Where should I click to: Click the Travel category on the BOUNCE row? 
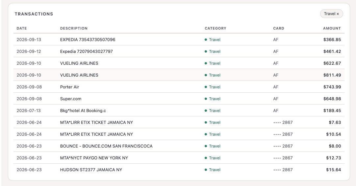pyautogui.click(x=213, y=146)
